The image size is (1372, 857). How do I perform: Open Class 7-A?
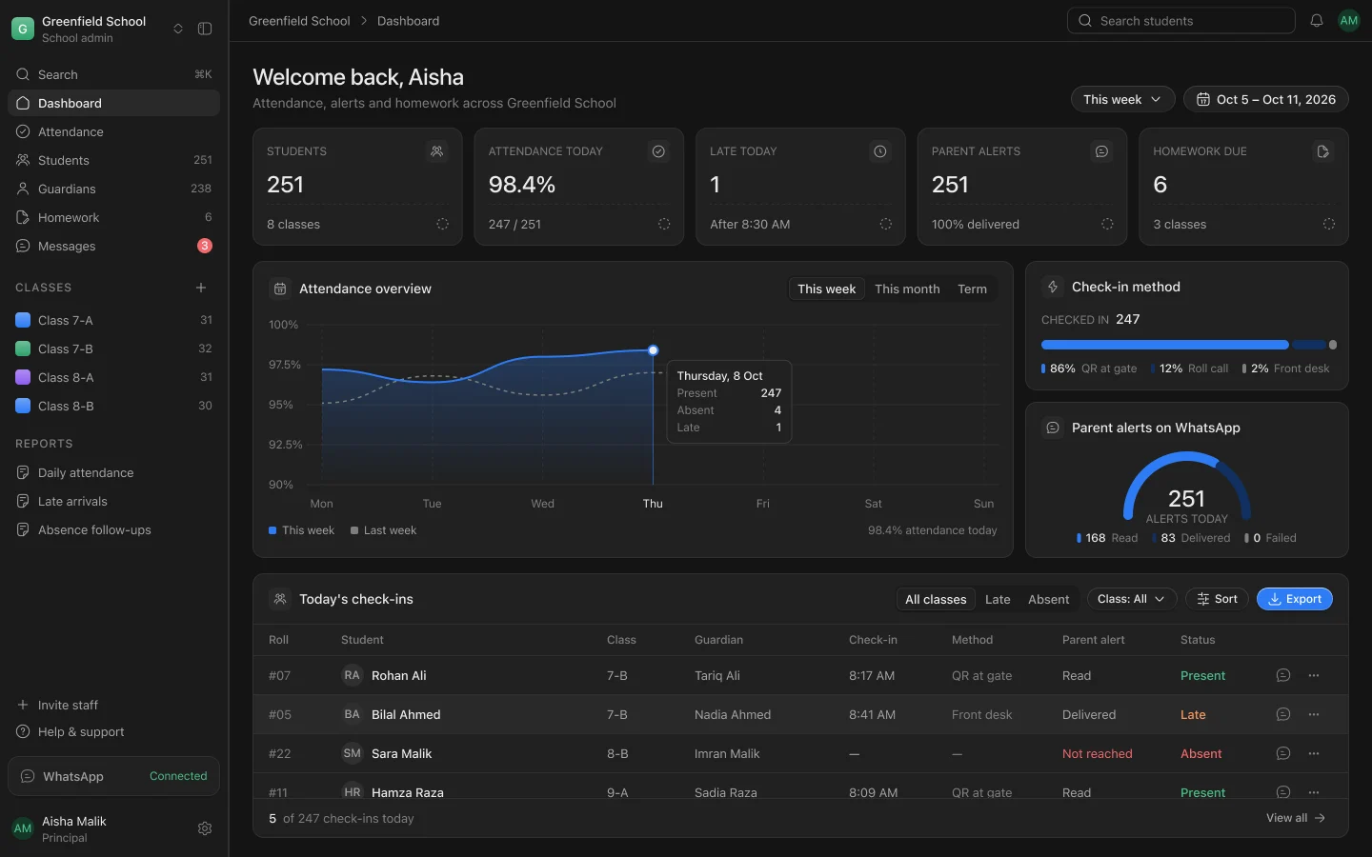point(113,320)
